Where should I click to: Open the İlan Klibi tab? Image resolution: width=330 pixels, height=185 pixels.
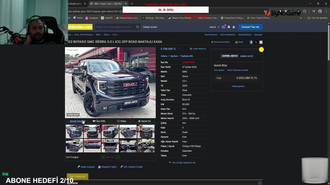[99, 121]
